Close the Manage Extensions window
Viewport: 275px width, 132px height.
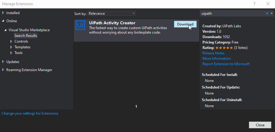[x=268, y=4]
